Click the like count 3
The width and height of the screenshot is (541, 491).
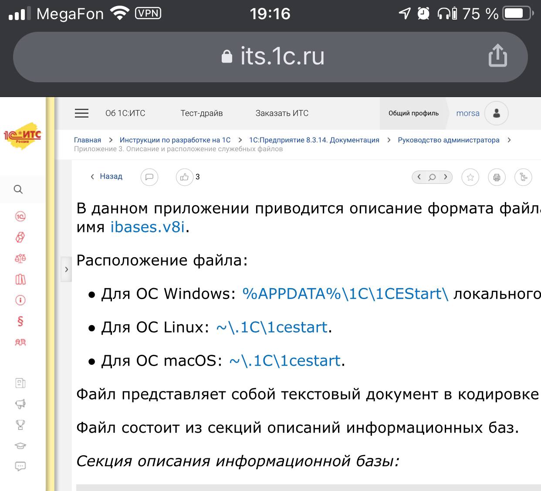(197, 177)
